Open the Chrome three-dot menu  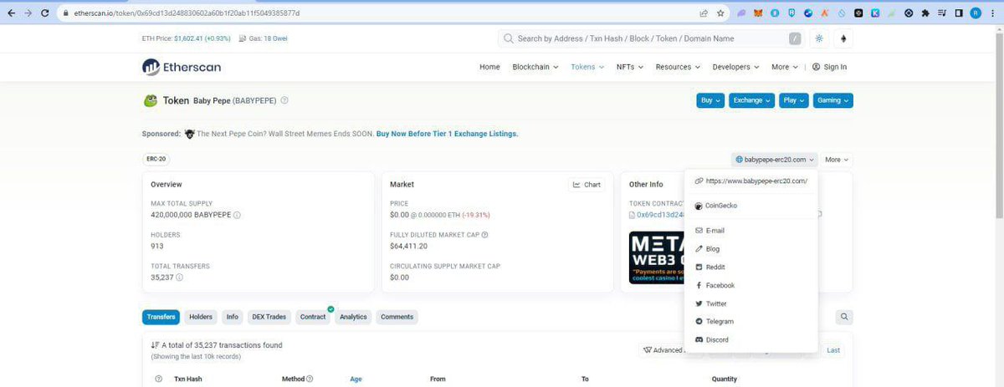coord(992,13)
